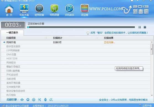The width and height of the screenshot is (154, 107).
Task: Click the 立即升级 upgrade link
Action: click(147, 106)
